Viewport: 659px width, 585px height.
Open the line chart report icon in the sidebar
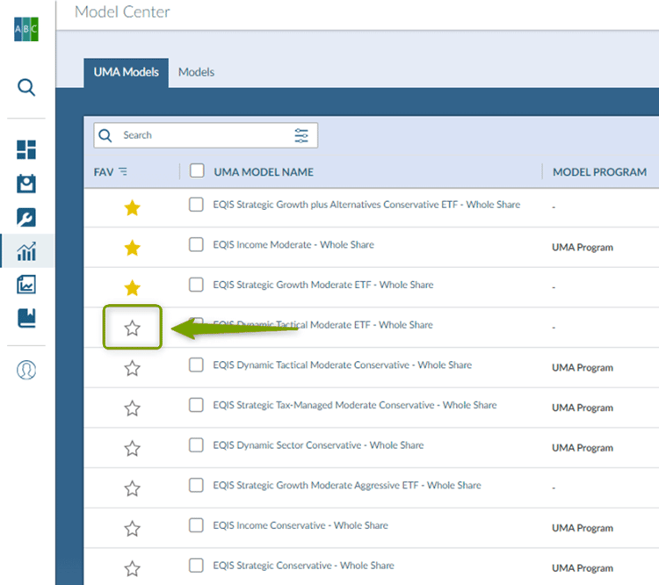click(x=26, y=284)
